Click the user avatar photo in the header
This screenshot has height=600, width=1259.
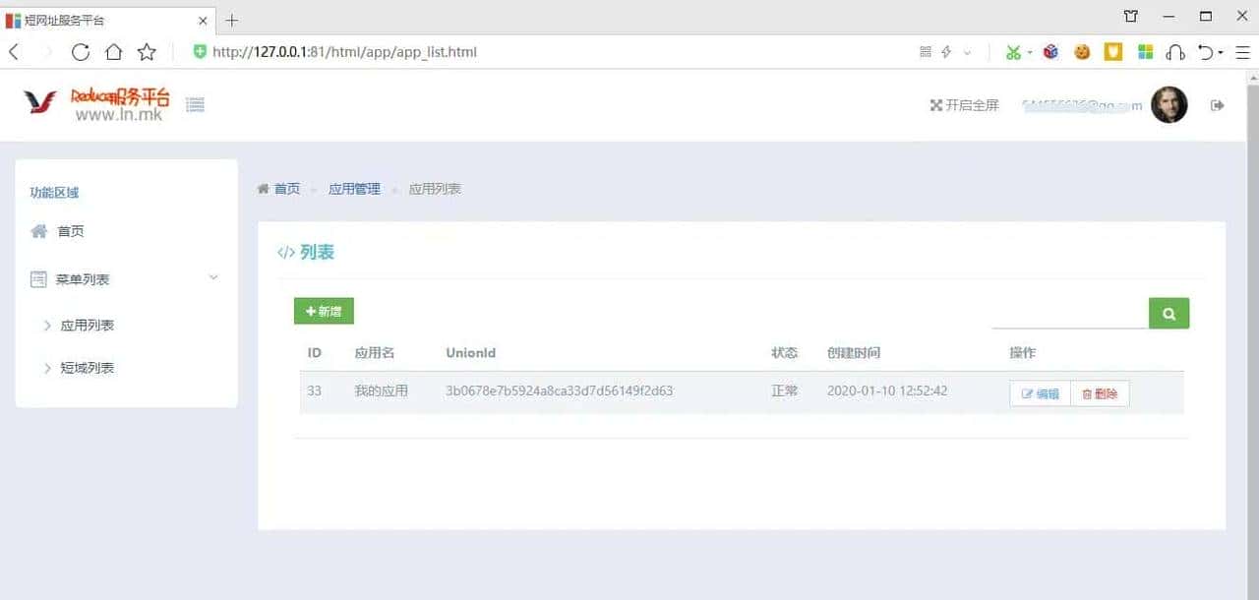pyautogui.click(x=1169, y=105)
